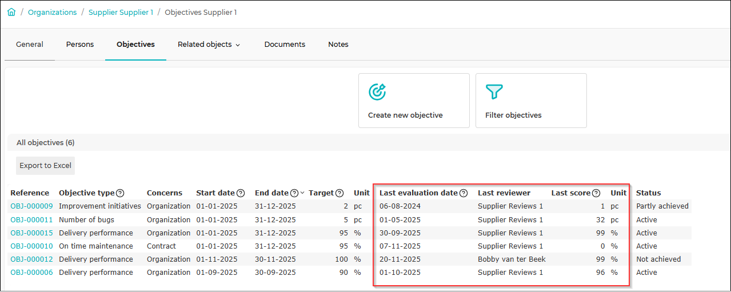Click evaluation date 01-10-2025
731x292 pixels.
[x=400, y=273]
